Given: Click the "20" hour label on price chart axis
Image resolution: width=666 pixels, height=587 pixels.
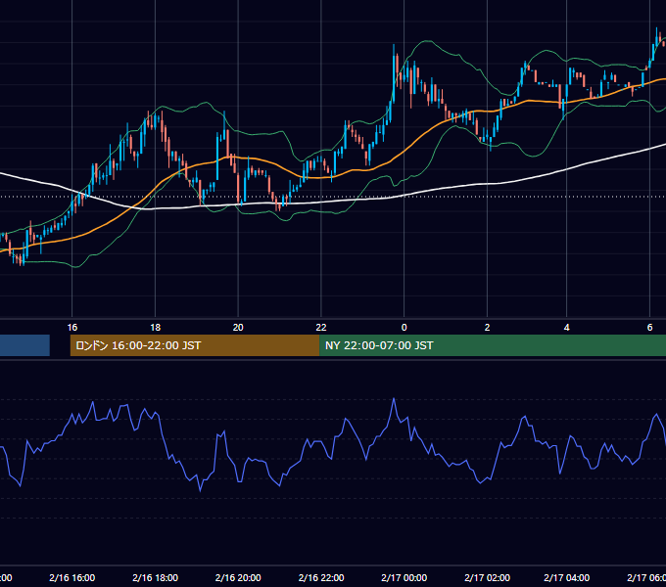Looking at the screenshot, I should coord(238,328).
